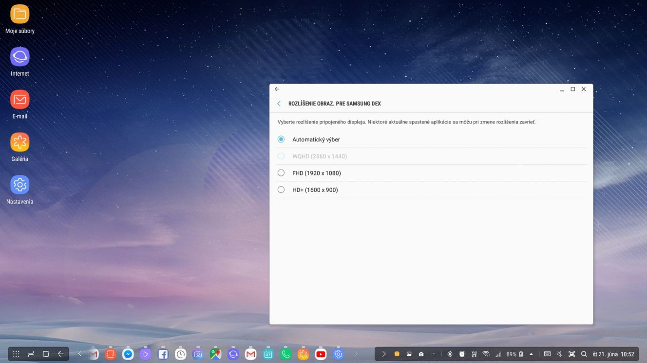Screen dimensions: 647x363
Task: Click the taskbar recent apps switch icon
Action: click(31, 354)
